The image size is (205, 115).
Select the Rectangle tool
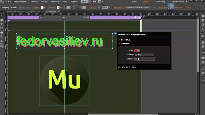(2, 28)
